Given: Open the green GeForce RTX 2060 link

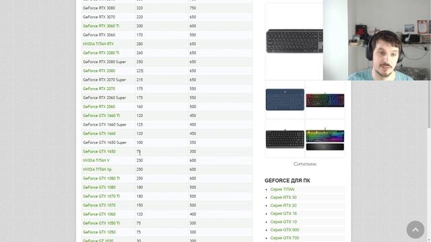Looking at the screenshot, I should [x=99, y=107].
